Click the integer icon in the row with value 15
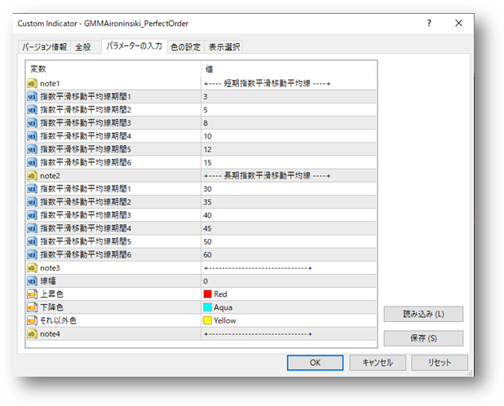504x406 pixels. tap(32, 162)
